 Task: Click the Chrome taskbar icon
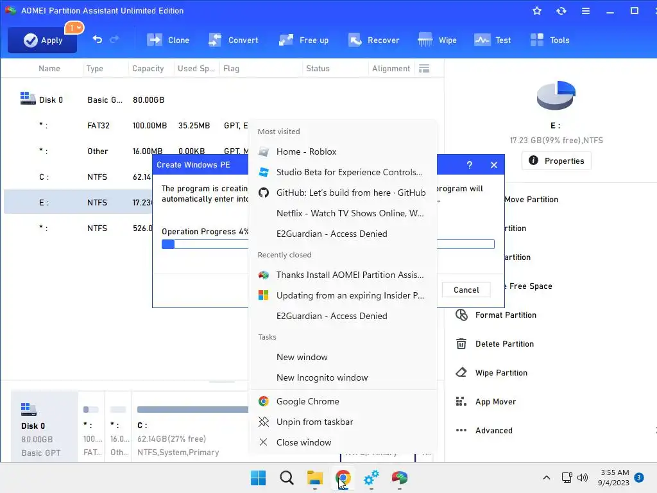(343, 478)
